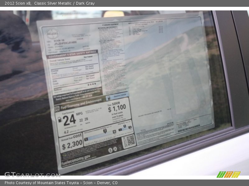Image resolution: width=249 pixels, height=186 pixels.
Task: Click the colored stripes logo in bottom-right corner
Action: tap(228, 175)
